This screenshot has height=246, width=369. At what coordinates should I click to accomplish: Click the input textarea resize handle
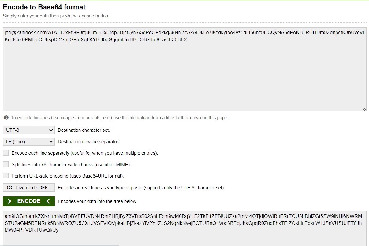[x=364, y=109]
